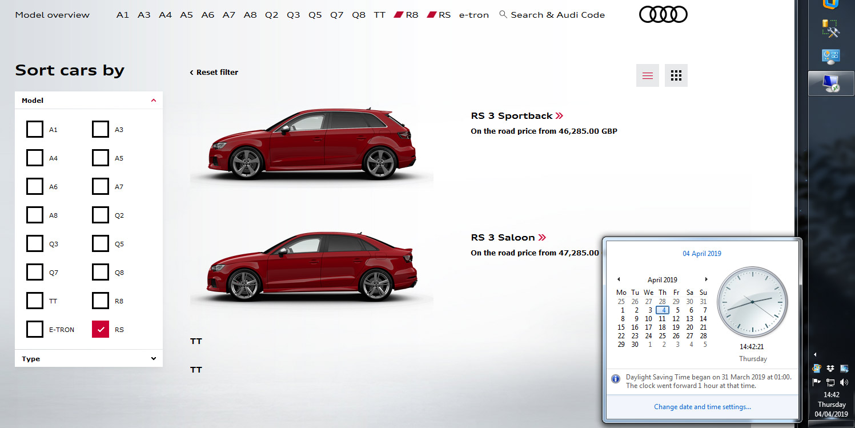Screen dimensions: 855x428
Task: Click the April 2019 month header
Action: (663, 280)
